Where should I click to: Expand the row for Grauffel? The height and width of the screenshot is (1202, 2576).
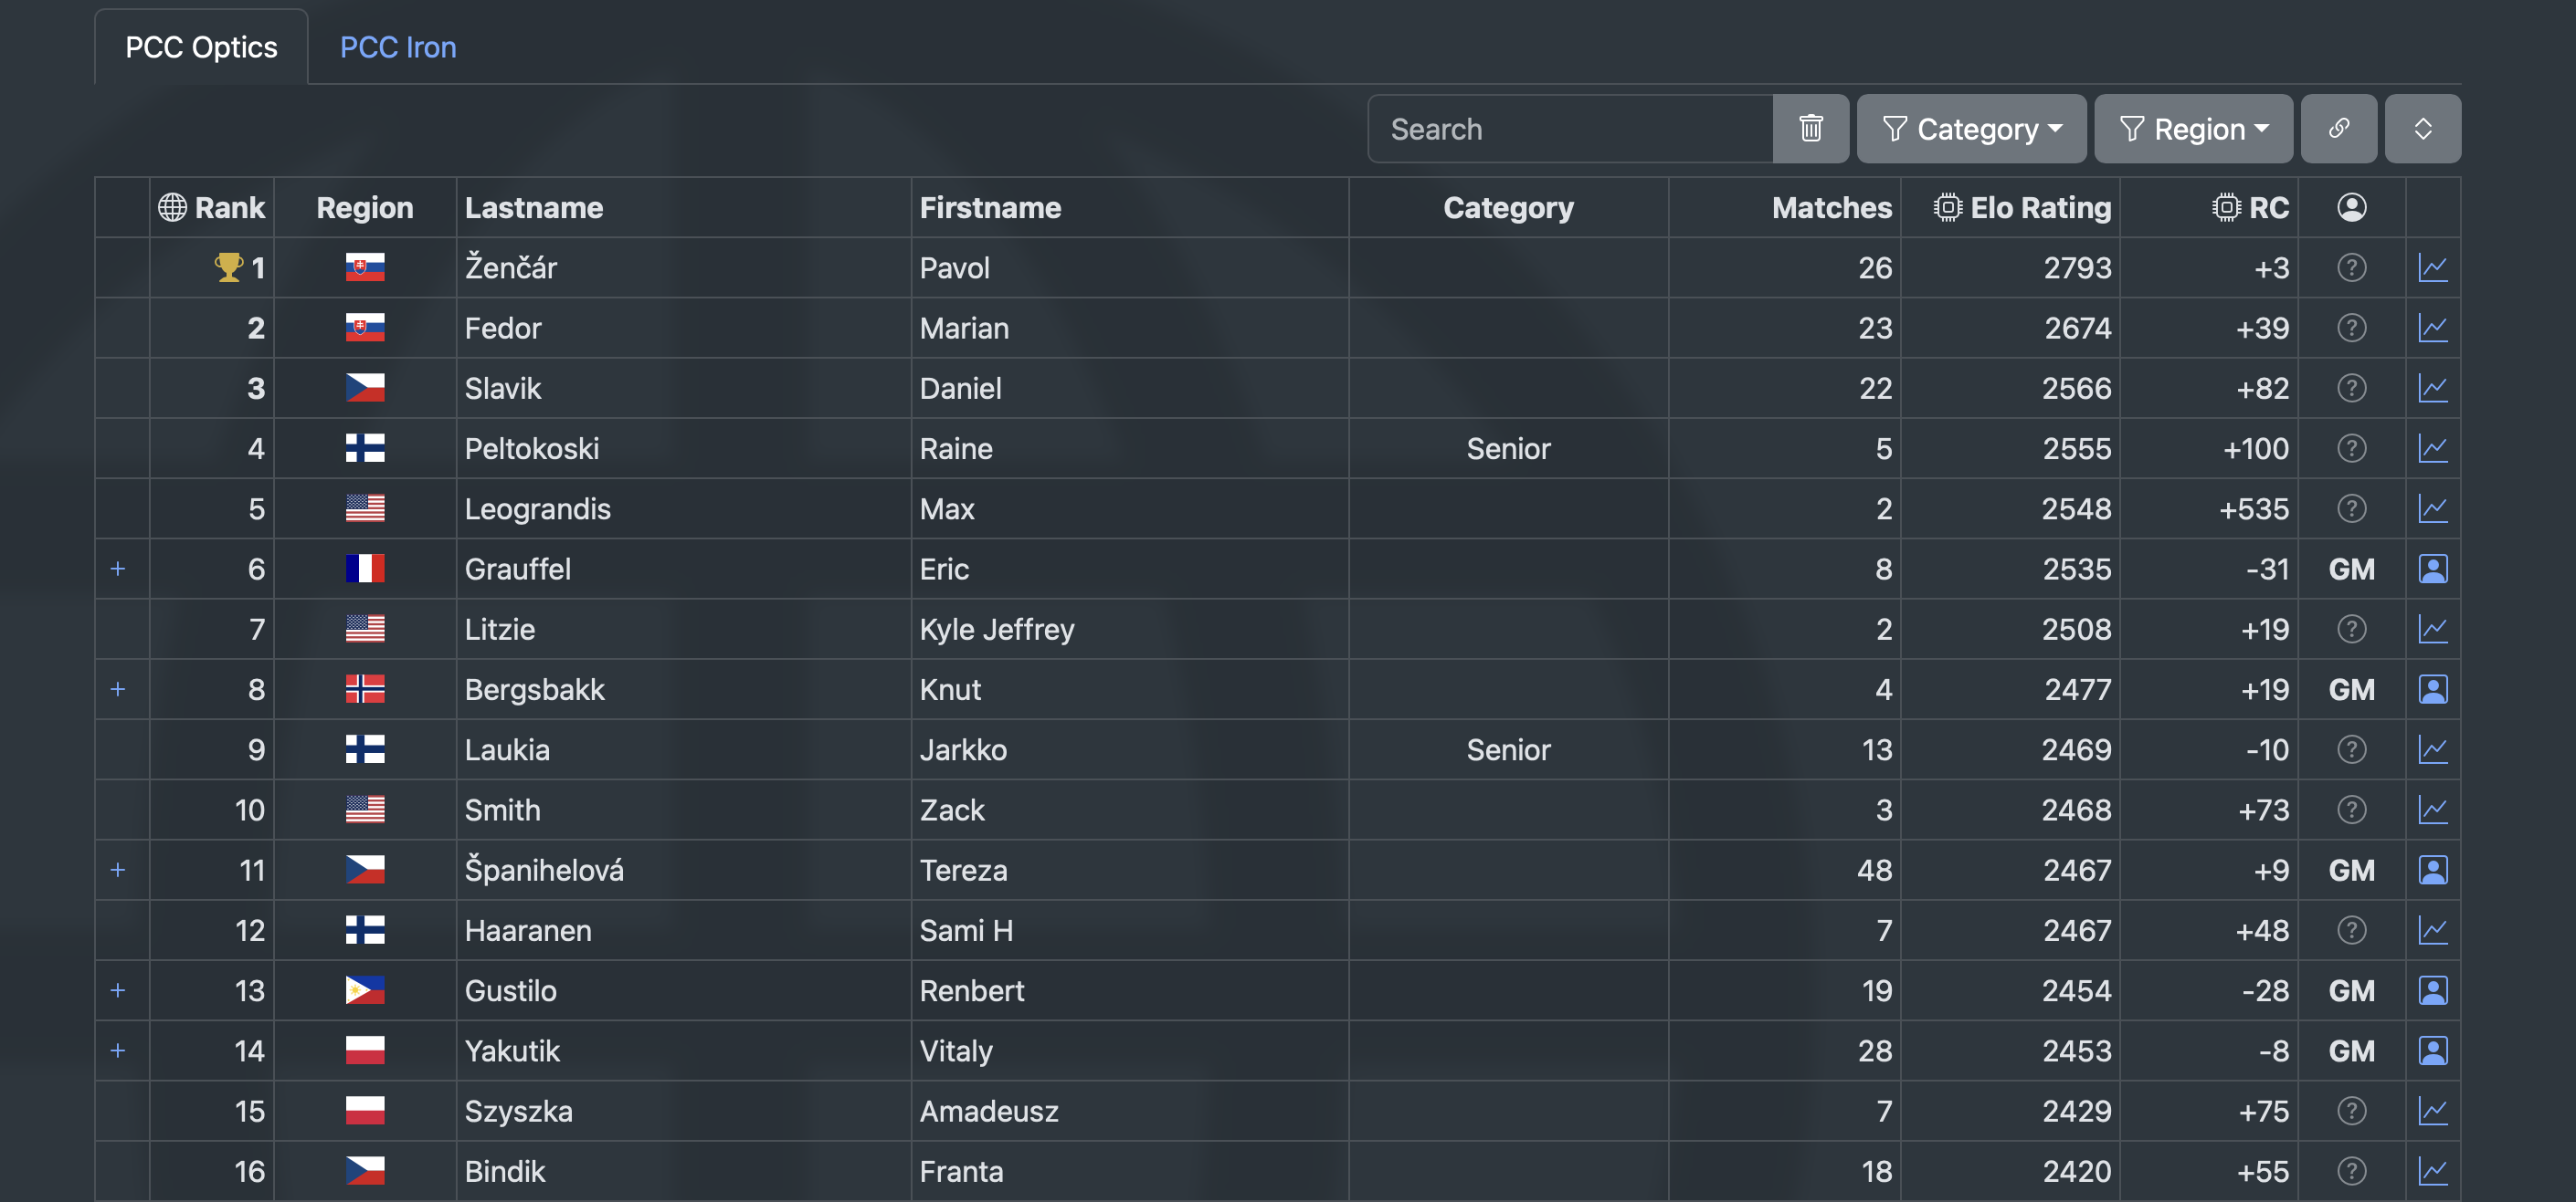[x=118, y=569]
